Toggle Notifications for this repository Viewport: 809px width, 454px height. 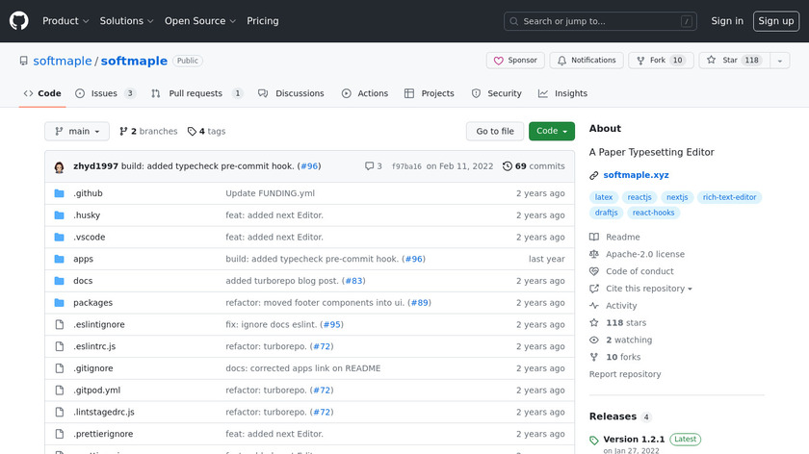coord(585,61)
